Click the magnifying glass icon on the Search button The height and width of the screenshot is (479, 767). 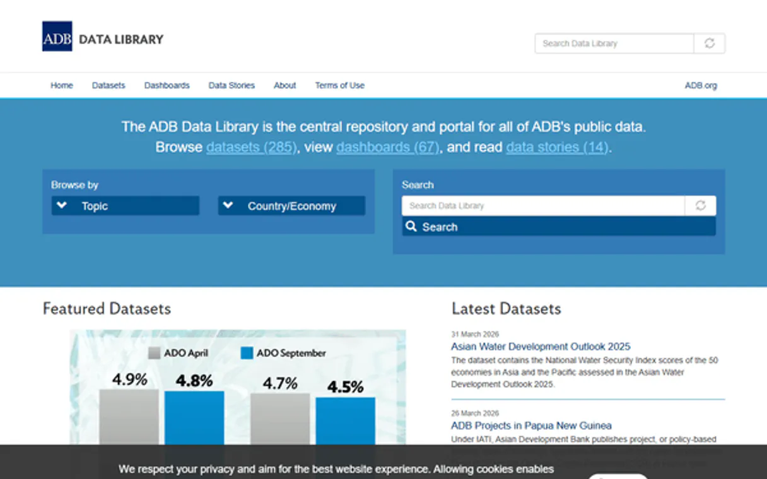tap(411, 226)
